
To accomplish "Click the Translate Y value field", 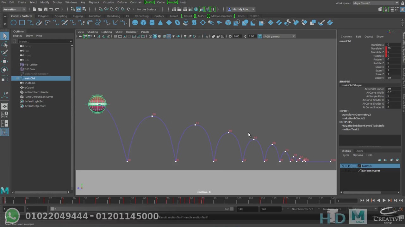I will coord(394,48).
